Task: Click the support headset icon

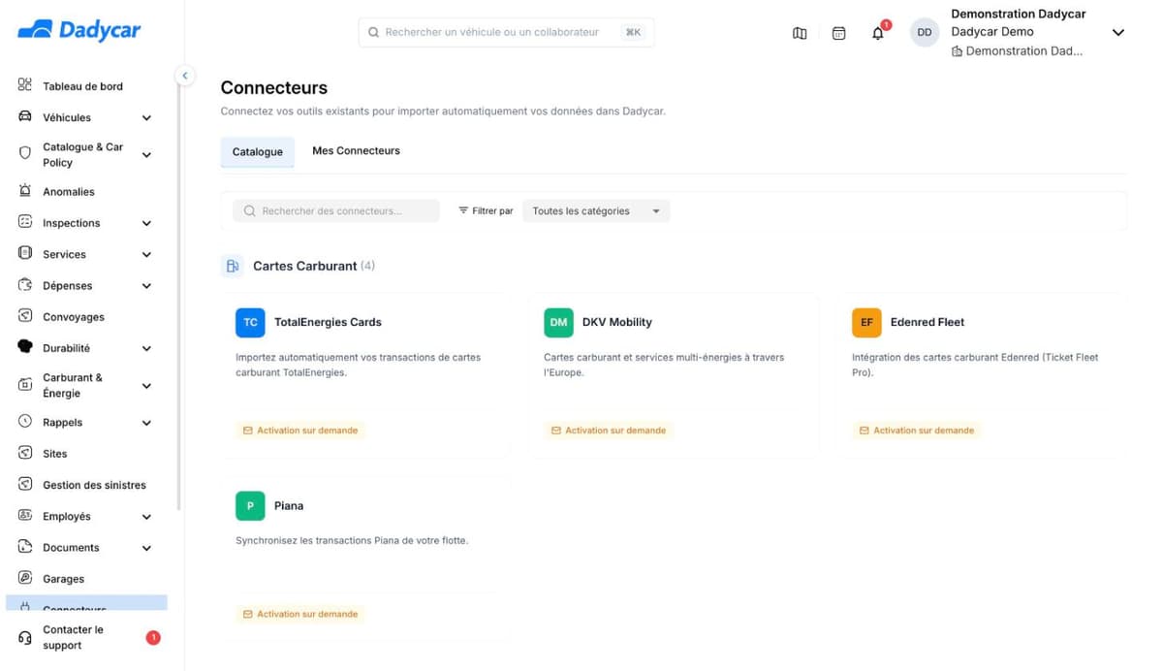Action: pyautogui.click(x=25, y=638)
